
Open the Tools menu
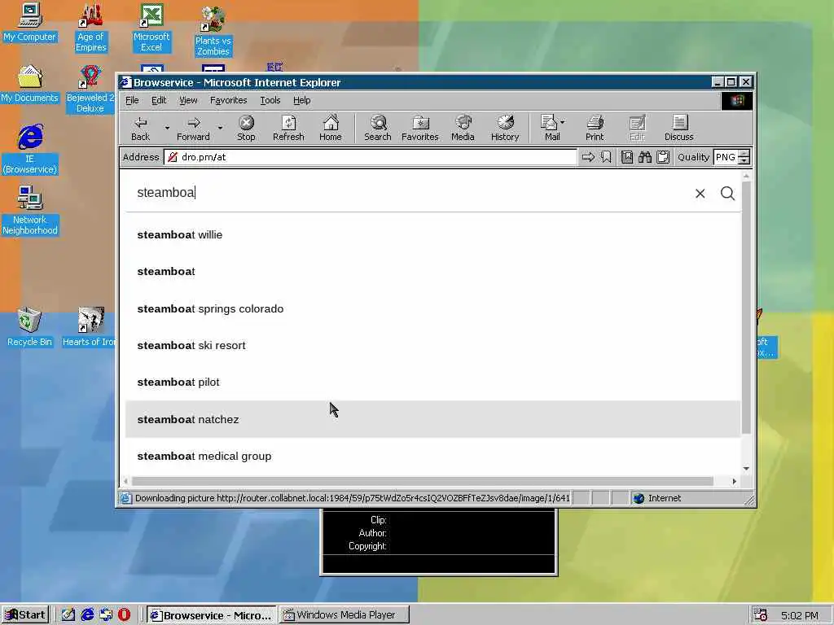(x=270, y=100)
